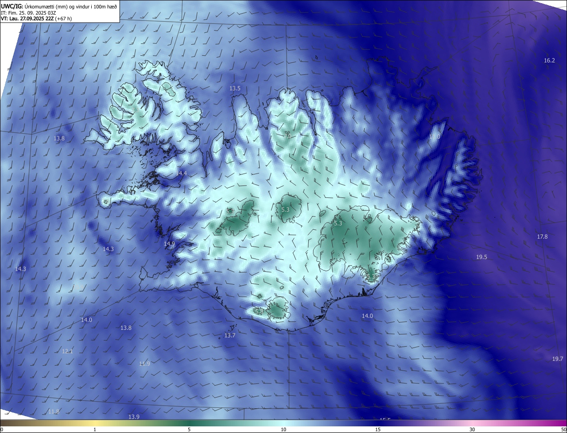Screen dimensions: 567x433
Task: Click the 11.8 value label
Action: tap(54, 411)
